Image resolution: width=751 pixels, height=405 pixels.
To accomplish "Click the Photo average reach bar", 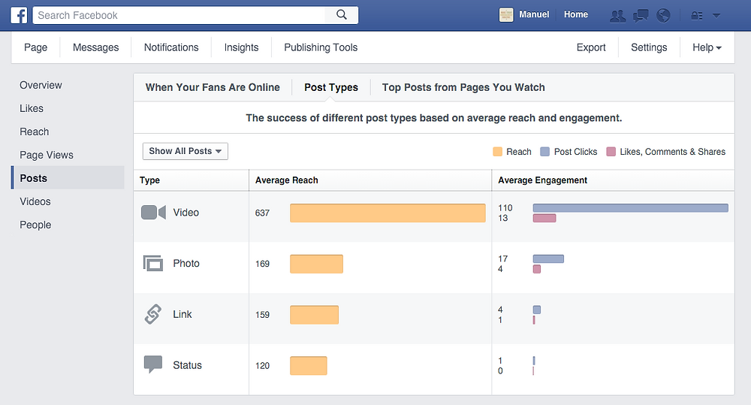I will coord(317,264).
